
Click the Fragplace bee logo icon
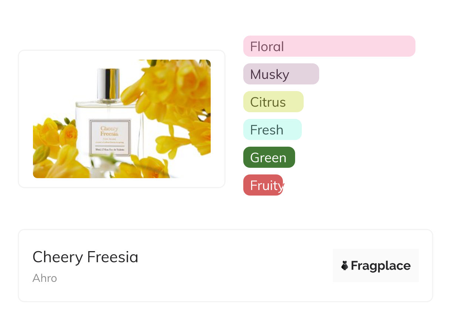345,266
